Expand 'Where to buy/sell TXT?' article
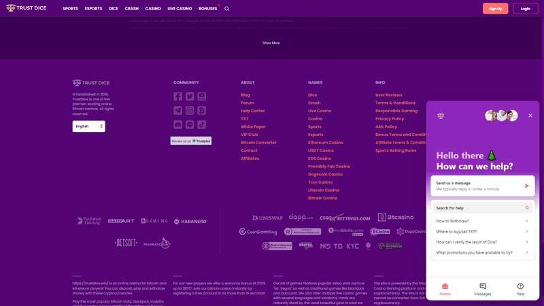 coord(482,231)
